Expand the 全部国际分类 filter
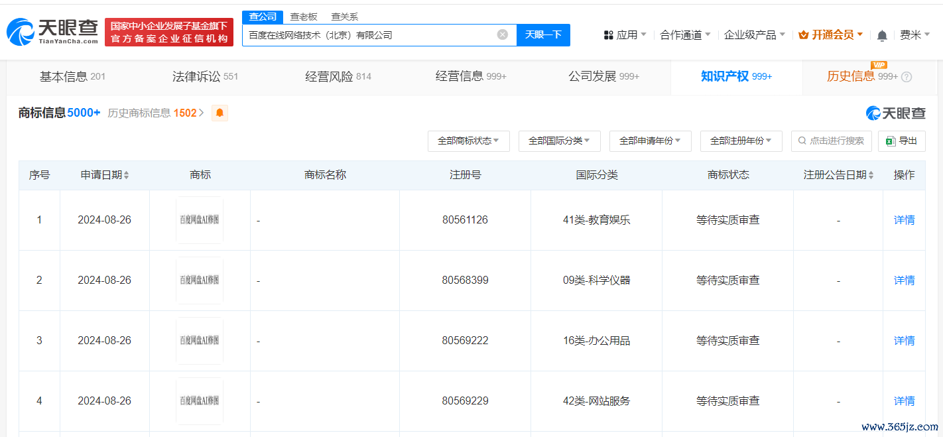943x437 pixels. pyautogui.click(x=560, y=141)
